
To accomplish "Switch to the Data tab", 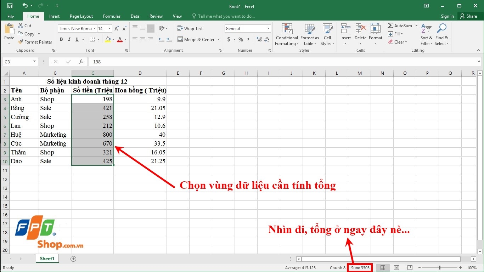I will coord(135,16).
